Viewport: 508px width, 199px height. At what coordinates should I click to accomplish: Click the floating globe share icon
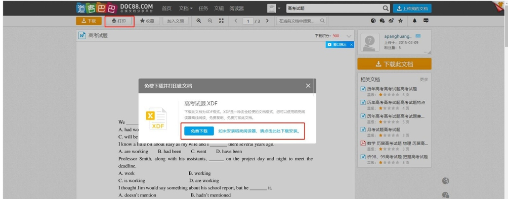point(445,181)
